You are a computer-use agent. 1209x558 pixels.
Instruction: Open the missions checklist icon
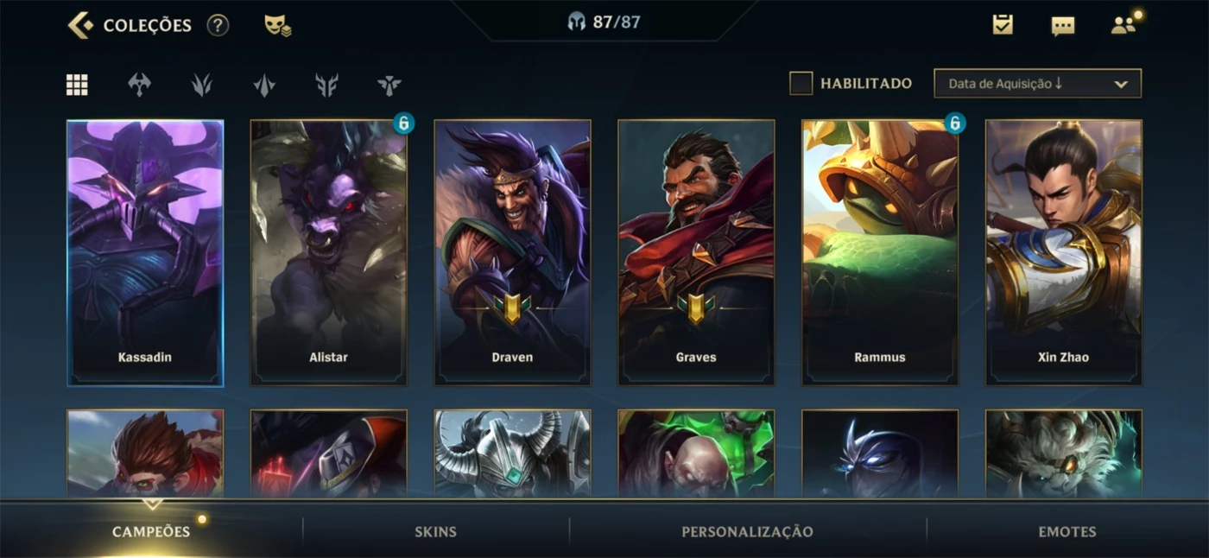tap(1002, 25)
